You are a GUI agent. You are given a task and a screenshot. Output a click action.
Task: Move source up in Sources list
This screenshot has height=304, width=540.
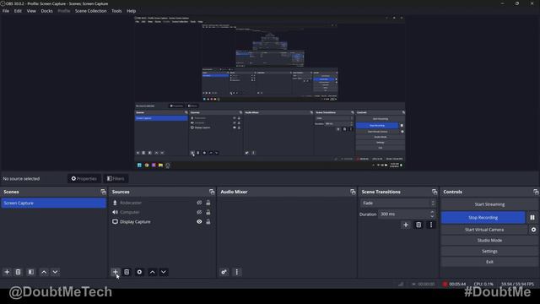[x=152, y=272]
